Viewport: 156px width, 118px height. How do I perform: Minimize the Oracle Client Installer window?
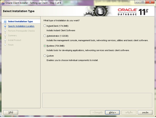pyautogui.click(x=138, y=2)
